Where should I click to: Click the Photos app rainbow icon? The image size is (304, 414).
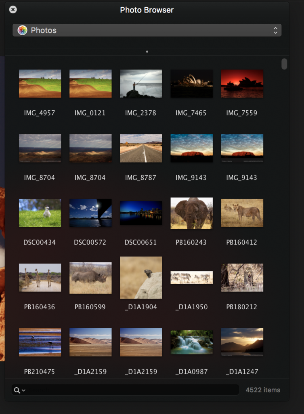(x=23, y=30)
